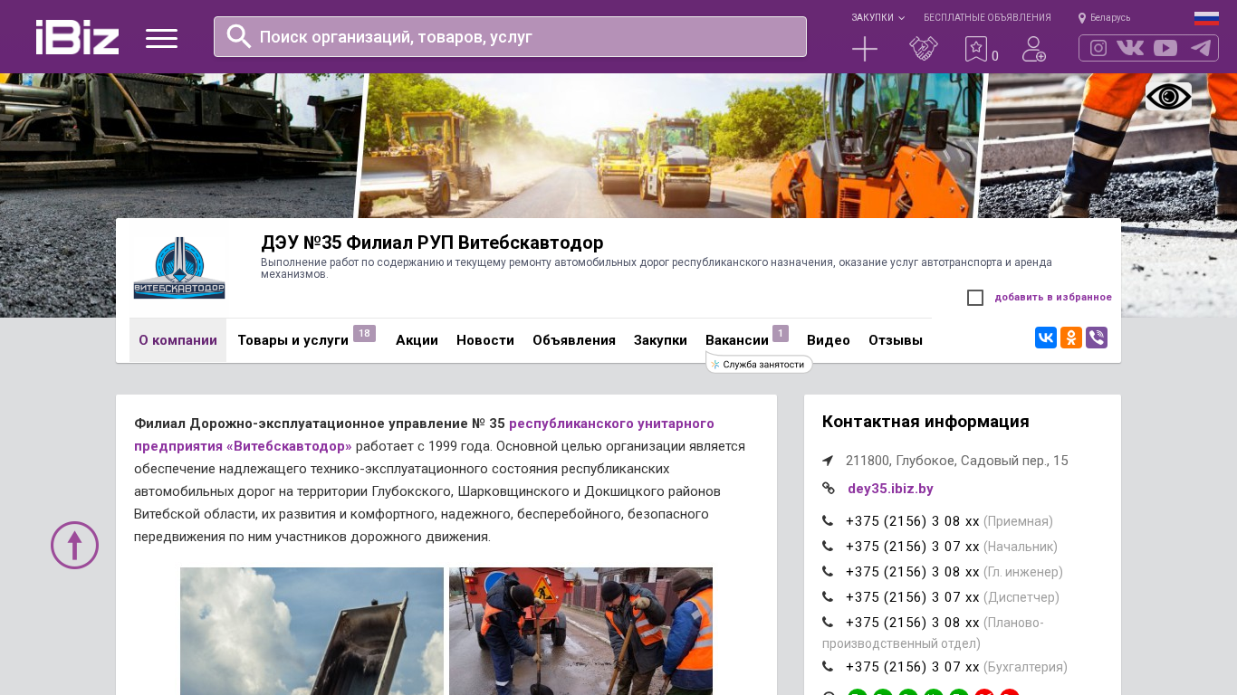Viewport: 1237px width, 695px height.
Task: Open the dey35.ibiz.by website link
Action: (x=890, y=489)
